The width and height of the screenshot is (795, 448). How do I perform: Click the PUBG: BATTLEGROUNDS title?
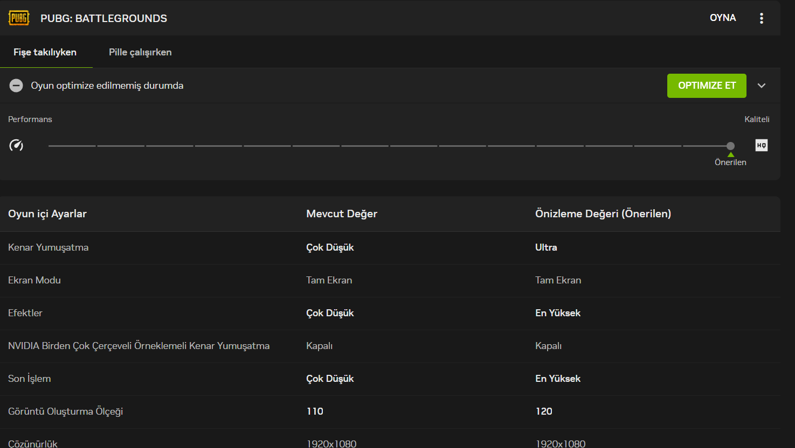pos(104,18)
